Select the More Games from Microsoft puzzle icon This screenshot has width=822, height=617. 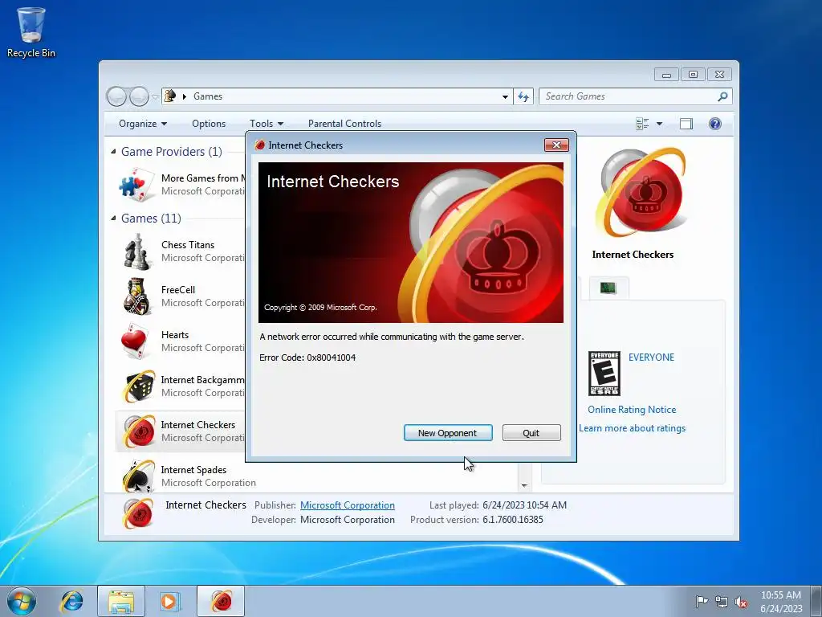click(136, 185)
